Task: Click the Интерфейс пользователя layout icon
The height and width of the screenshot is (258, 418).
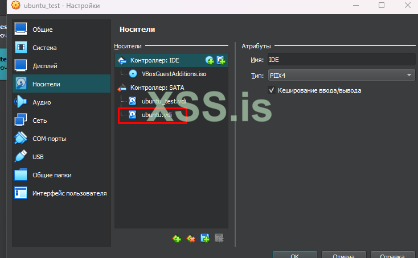Action: click(21, 193)
